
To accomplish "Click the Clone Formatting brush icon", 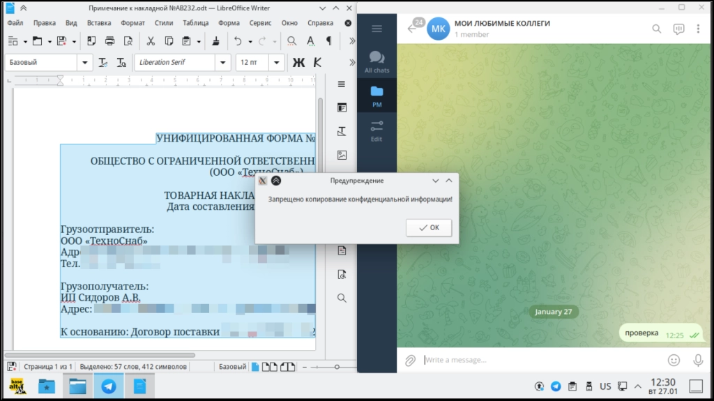I will pyautogui.click(x=215, y=41).
